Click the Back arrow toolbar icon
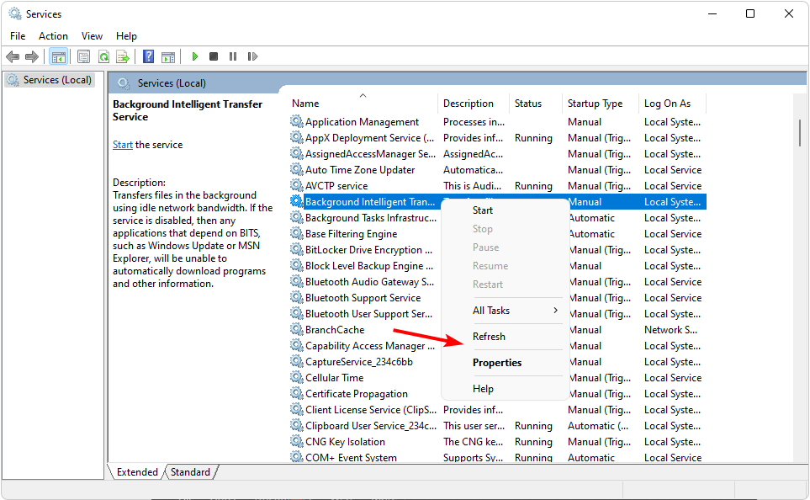This screenshot has width=810, height=500. [x=13, y=56]
